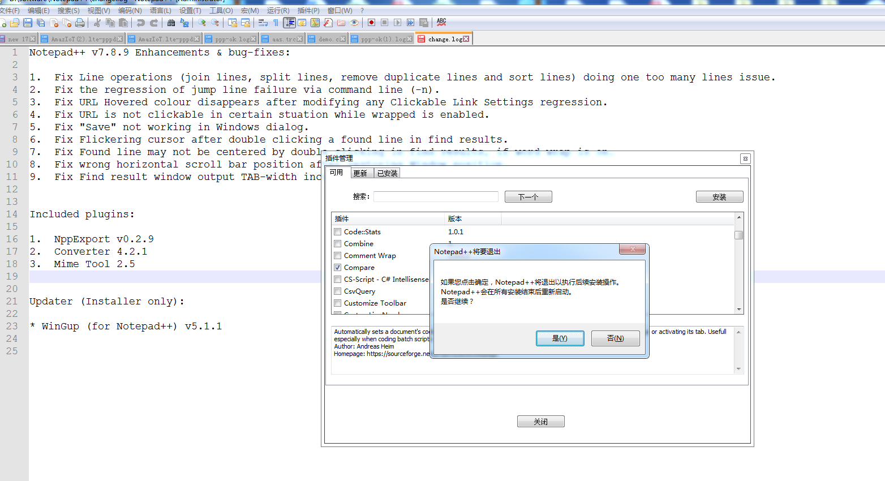Check the Code::Stats plugin checkbox
The width and height of the screenshot is (885, 481).
(x=338, y=232)
